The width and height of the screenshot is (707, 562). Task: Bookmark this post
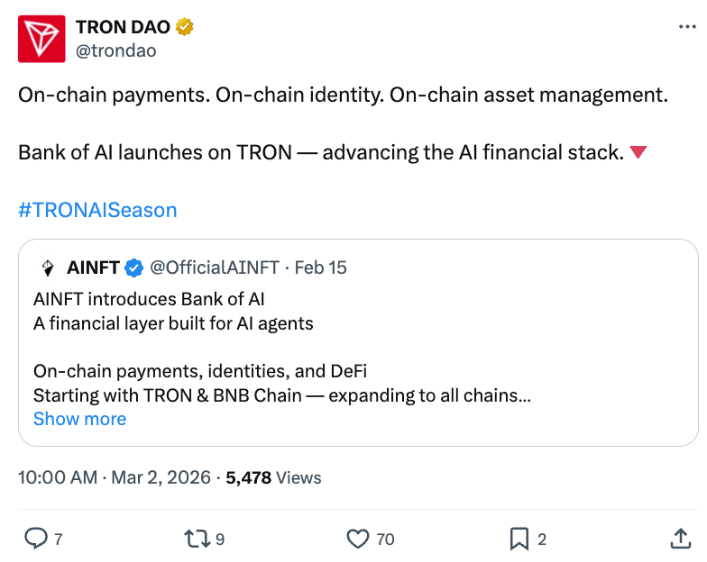click(519, 539)
